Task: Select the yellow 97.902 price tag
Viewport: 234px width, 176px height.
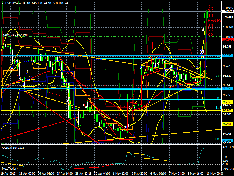Action: coord(228,111)
